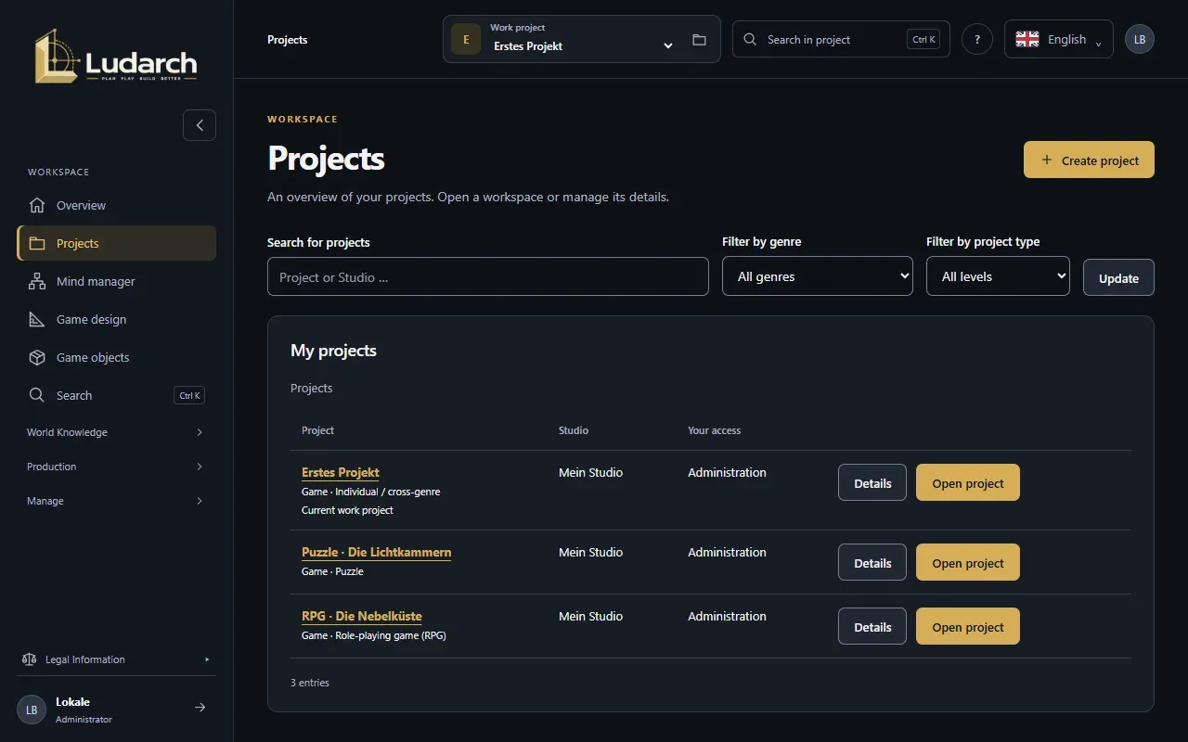The height and width of the screenshot is (742, 1188).
Task: Click the Overview home icon
Action: [x=37, y=205]
